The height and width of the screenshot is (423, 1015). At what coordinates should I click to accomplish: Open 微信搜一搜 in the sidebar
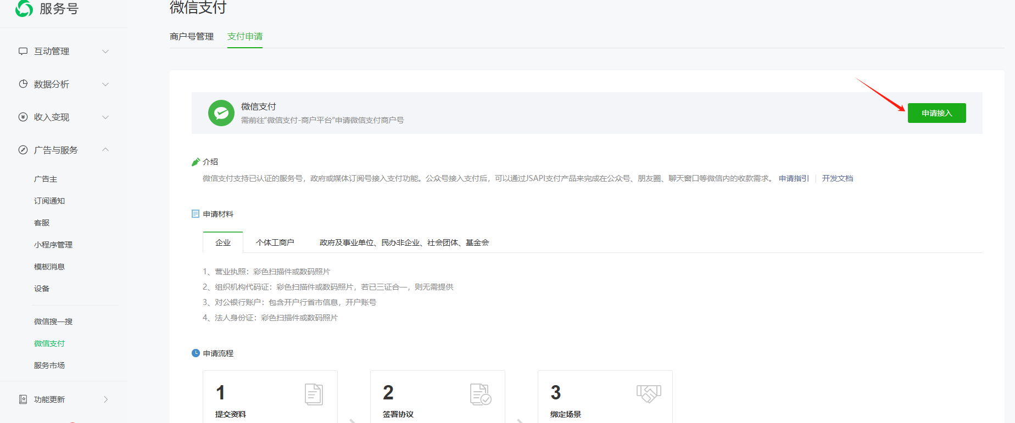(x=53, y=322)
